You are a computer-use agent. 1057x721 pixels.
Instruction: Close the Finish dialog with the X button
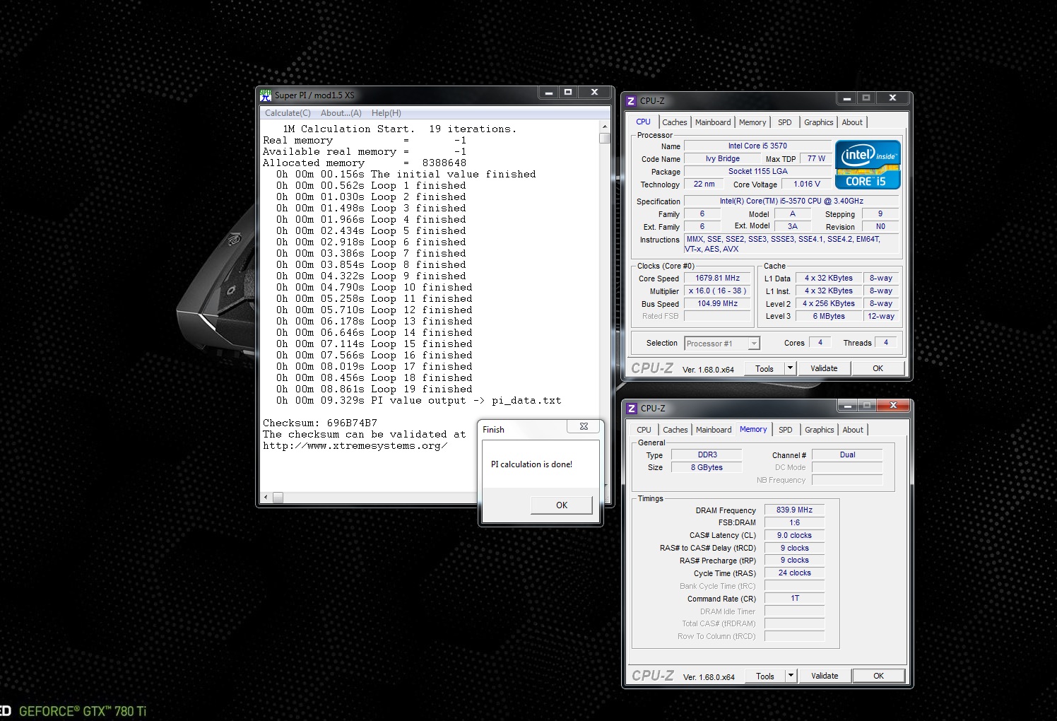[584, 426]
